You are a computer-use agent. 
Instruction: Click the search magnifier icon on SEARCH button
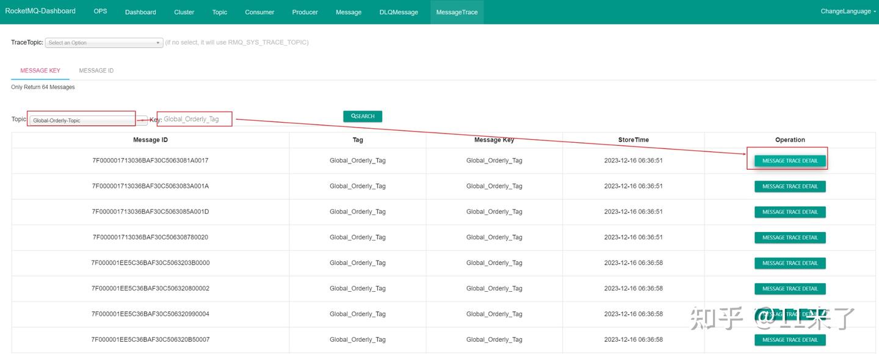pyautogui.click(x=353, y=116)
